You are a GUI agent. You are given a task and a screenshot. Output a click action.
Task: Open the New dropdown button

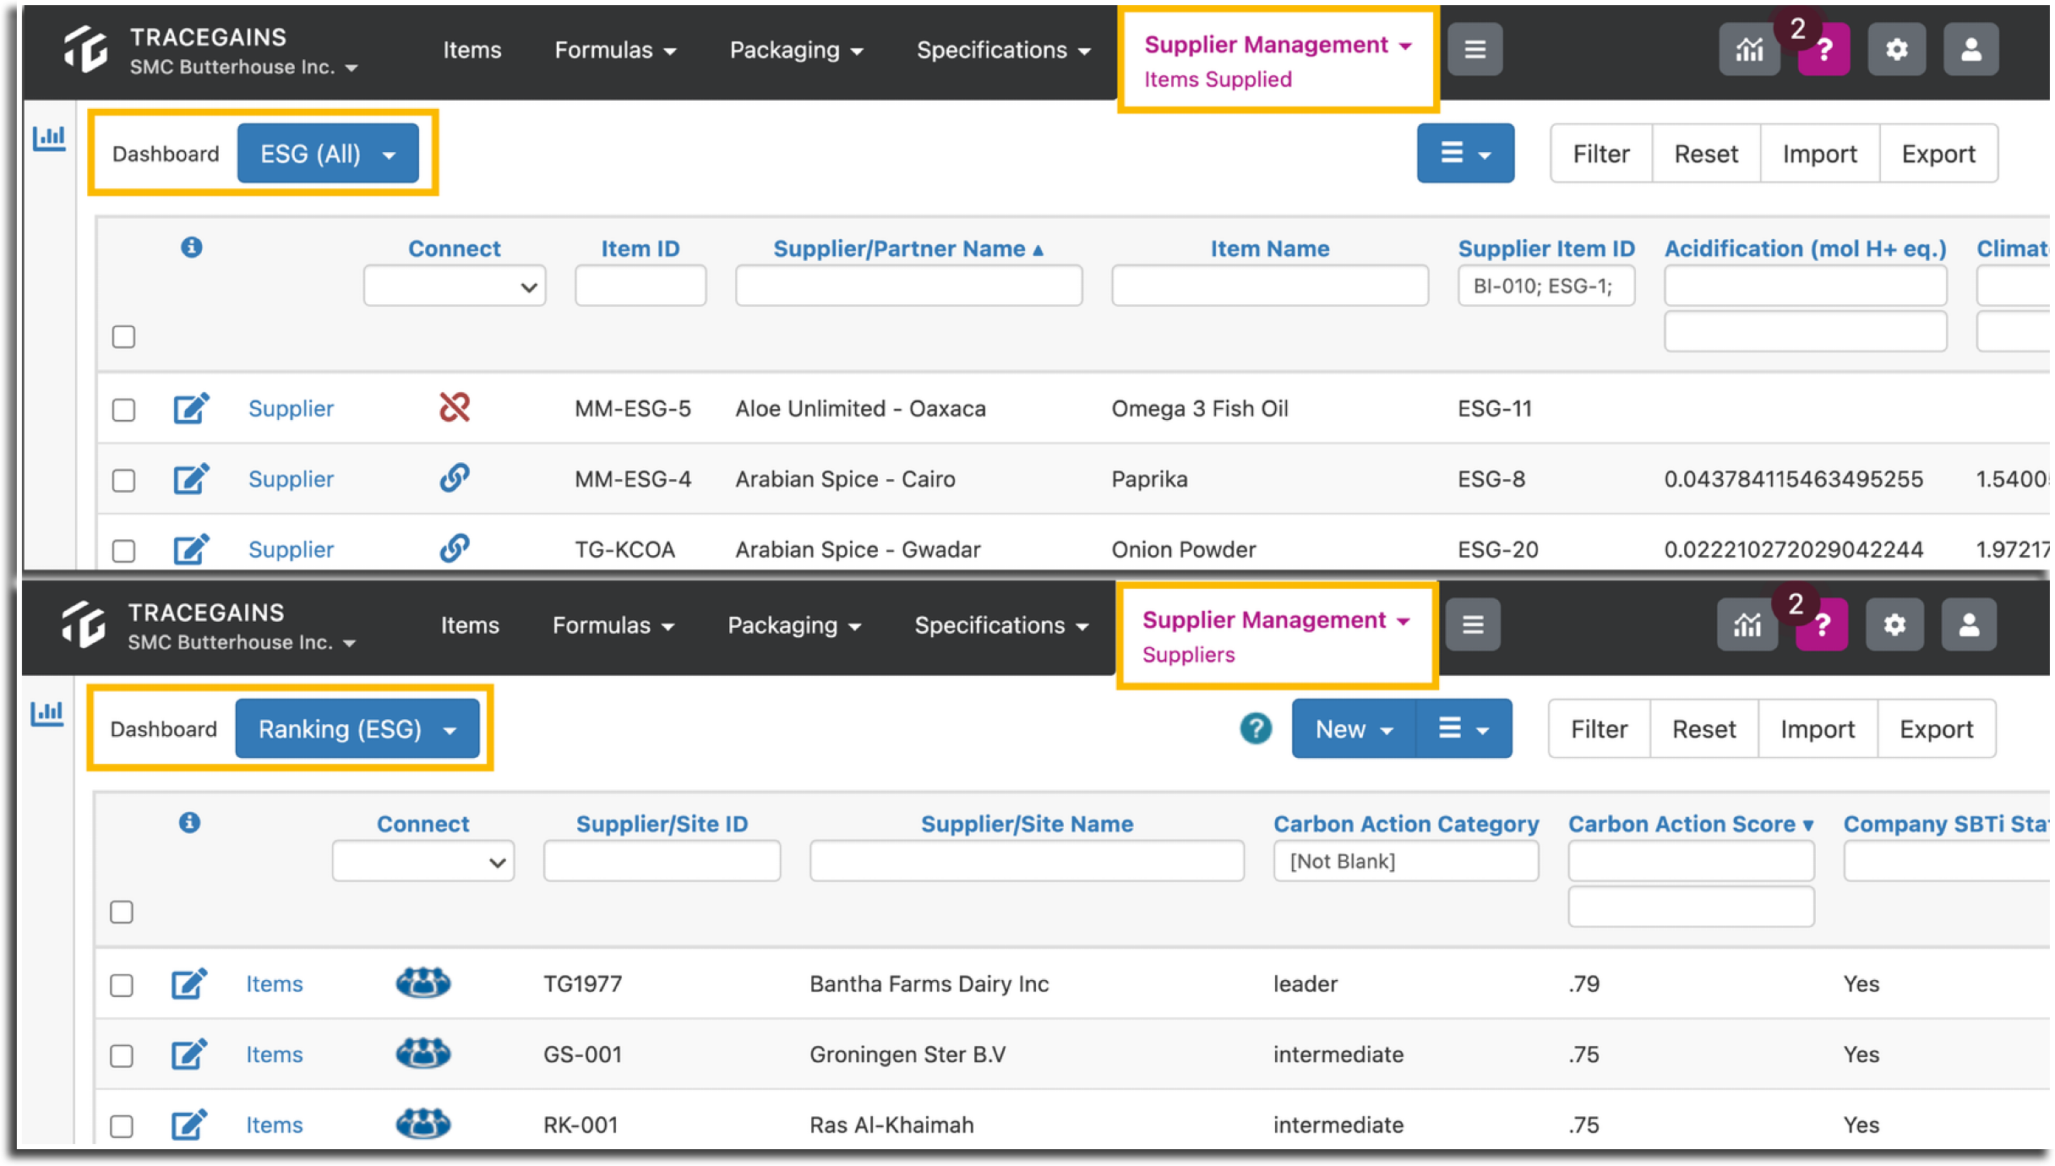pyautogui.click(x=1355, y=728)
